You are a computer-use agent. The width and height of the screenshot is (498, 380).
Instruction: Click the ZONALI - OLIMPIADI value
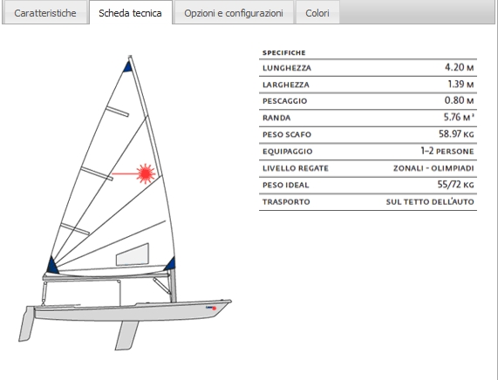[x=433, y=168]
